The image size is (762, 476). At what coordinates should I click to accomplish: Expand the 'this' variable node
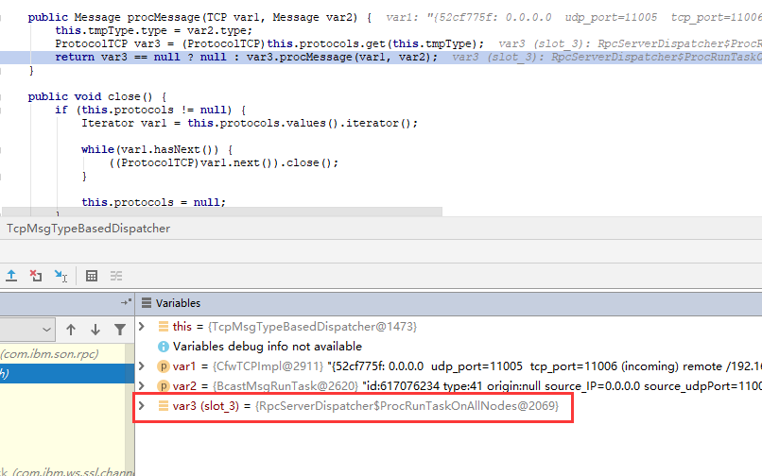pyautogui.click(x=142, y=327)
